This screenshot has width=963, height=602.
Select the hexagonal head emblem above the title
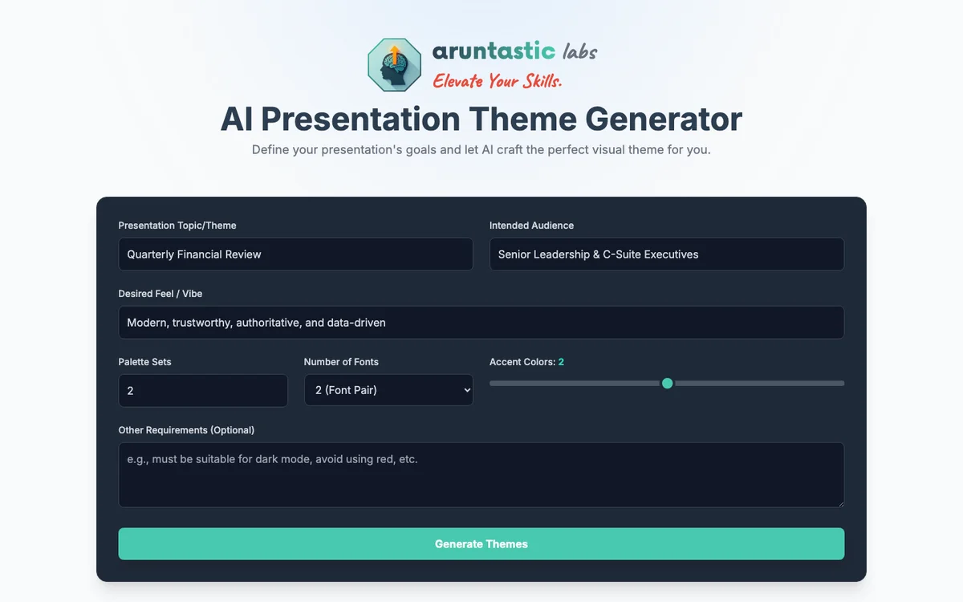(393, 64)
